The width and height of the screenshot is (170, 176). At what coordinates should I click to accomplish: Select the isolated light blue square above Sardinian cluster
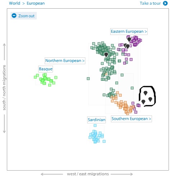point(95,126)
